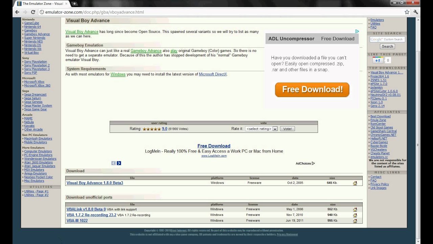The height and width of the screenshot is (244, 433).
Task: Open Project64 1.6 in Top Downloads
Action: pos(380,77)
